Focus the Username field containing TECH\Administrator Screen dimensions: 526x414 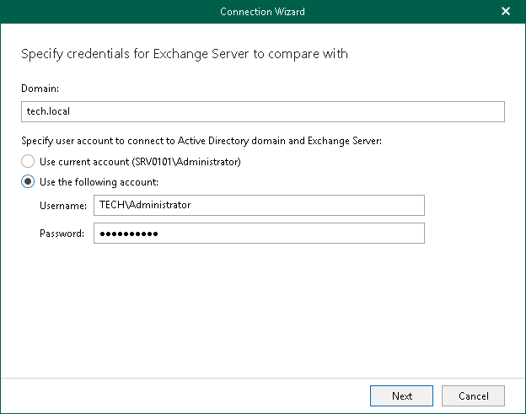(x=259, y=205)
